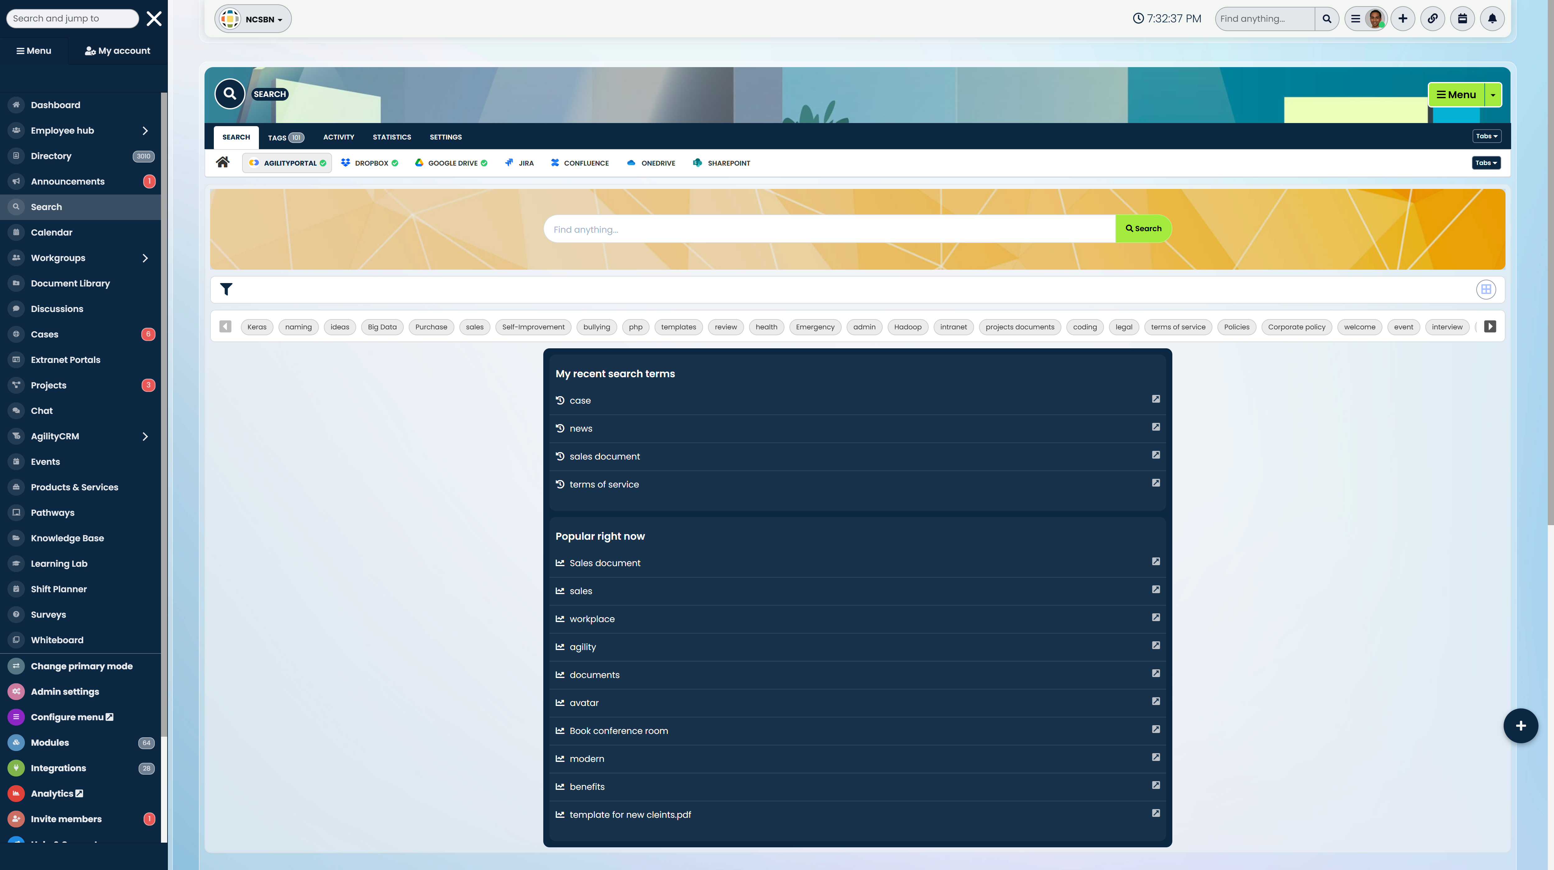Open the notifications bell icon
This screenshot has width=1554, height=870.
[1492, 19]
